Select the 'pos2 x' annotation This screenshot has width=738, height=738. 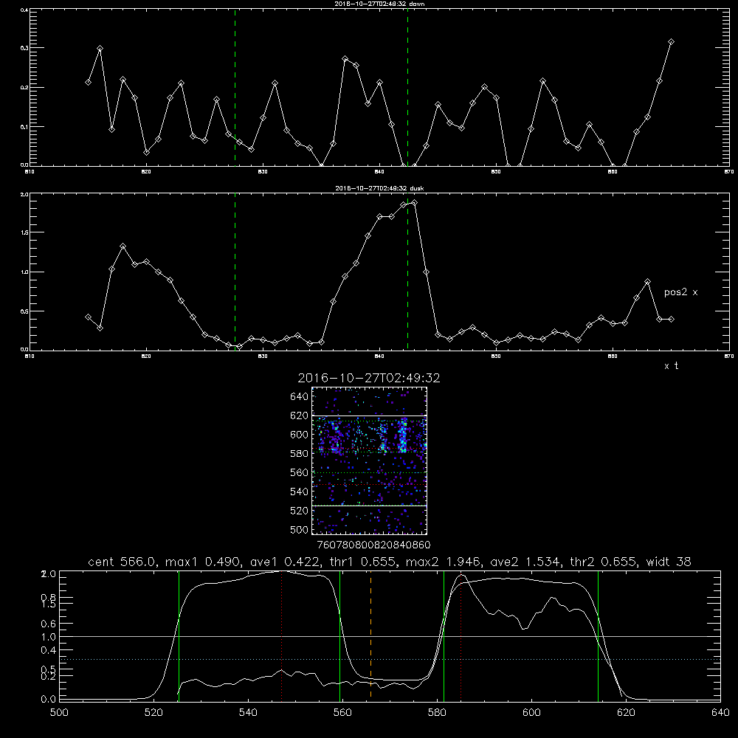click(680, 292)
